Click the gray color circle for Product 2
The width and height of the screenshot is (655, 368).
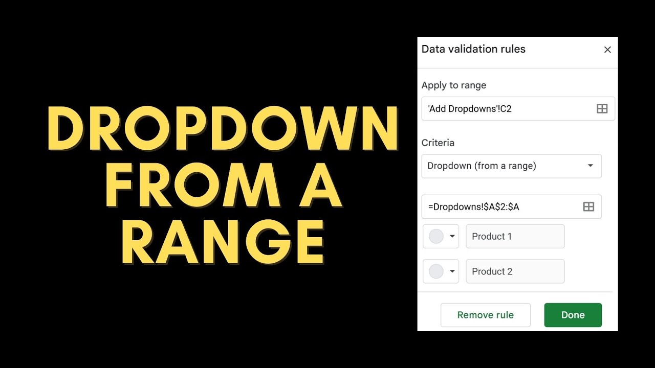435,271
